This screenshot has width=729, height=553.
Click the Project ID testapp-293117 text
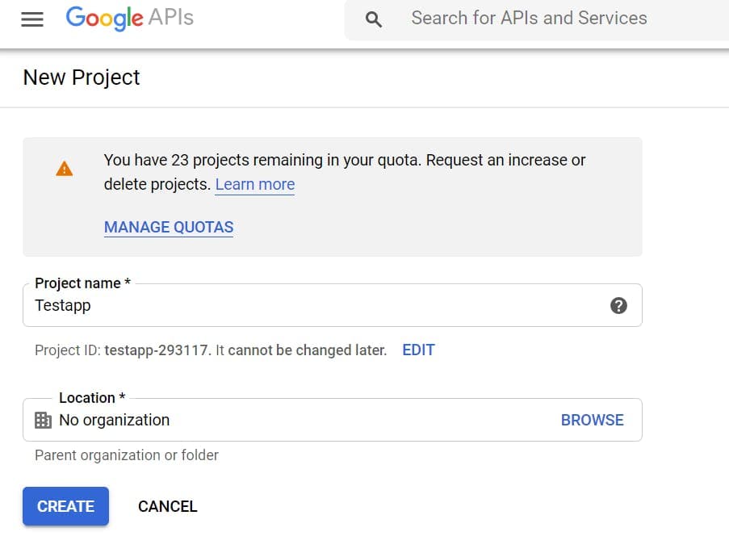pos(157,350)
